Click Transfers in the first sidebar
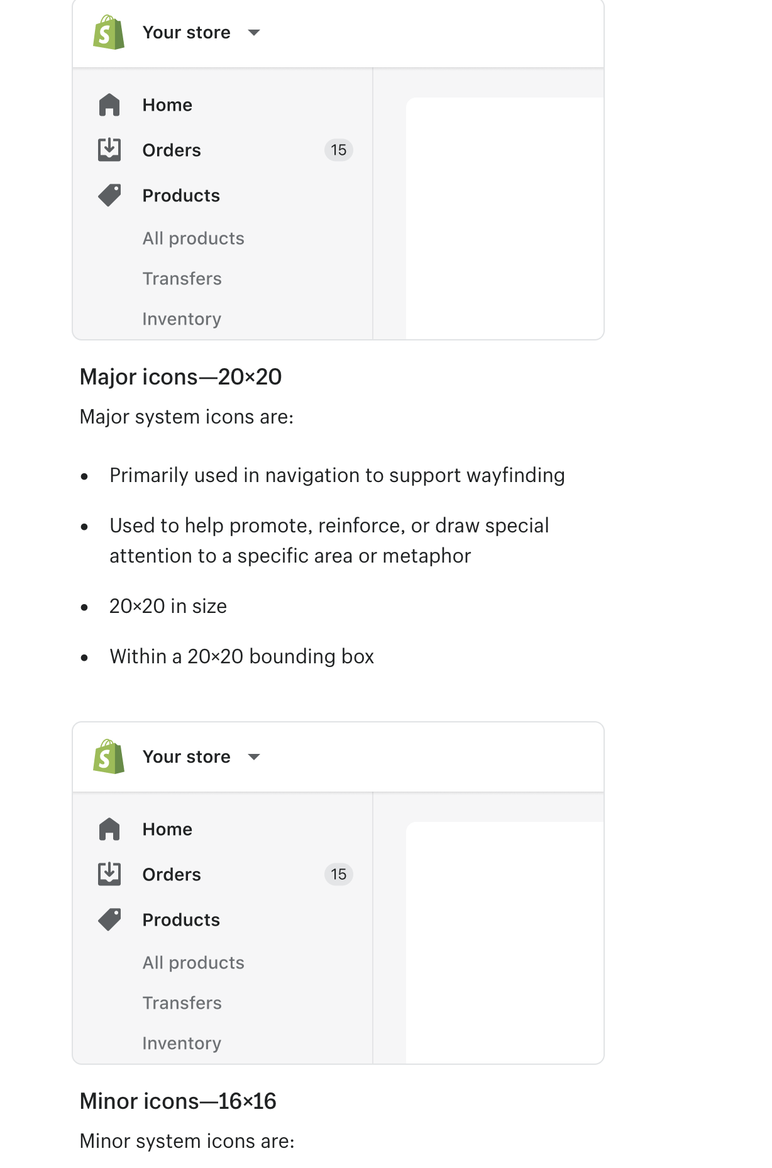This screenshot has height=1168, width=772. pos(182,278)
